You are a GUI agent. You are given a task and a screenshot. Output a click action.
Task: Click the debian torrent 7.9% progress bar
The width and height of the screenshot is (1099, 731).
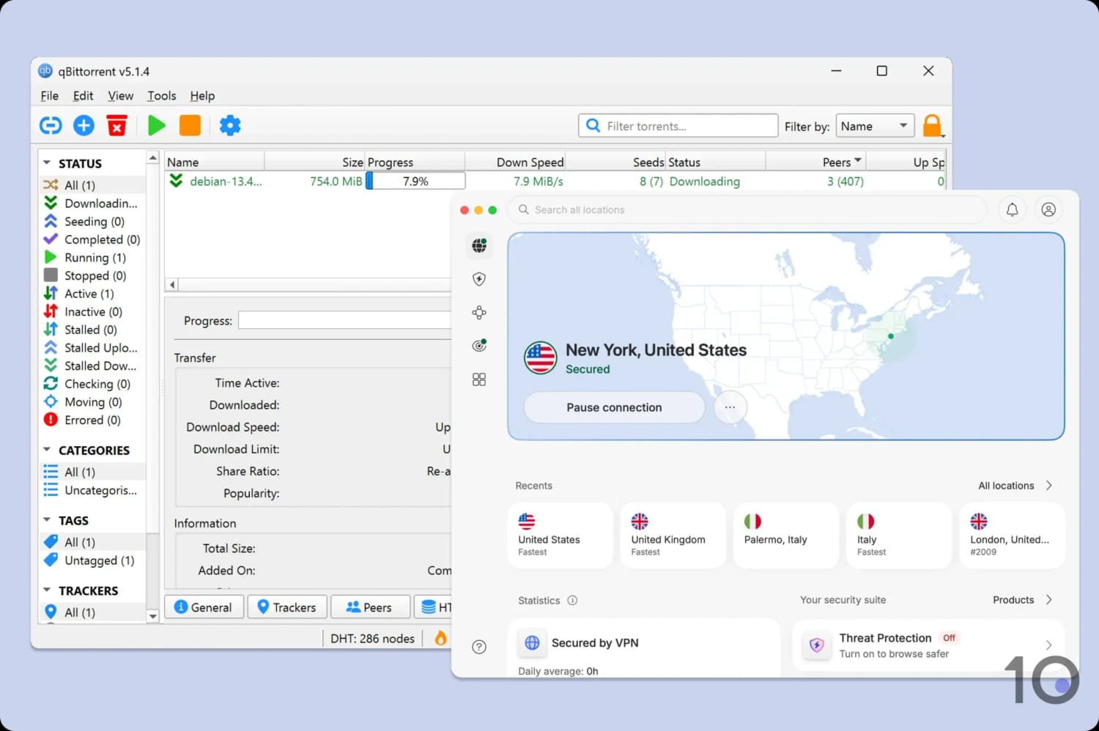coord(415,181)
